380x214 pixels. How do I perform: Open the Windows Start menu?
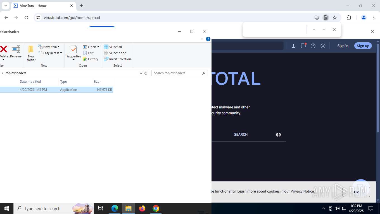[7, 208]
